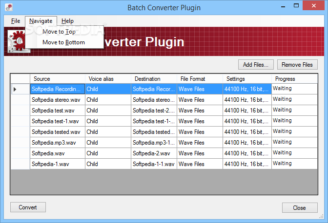Select the Softpedia tested.wav source cell
This screenshot has height=223, width=328.
58,132
